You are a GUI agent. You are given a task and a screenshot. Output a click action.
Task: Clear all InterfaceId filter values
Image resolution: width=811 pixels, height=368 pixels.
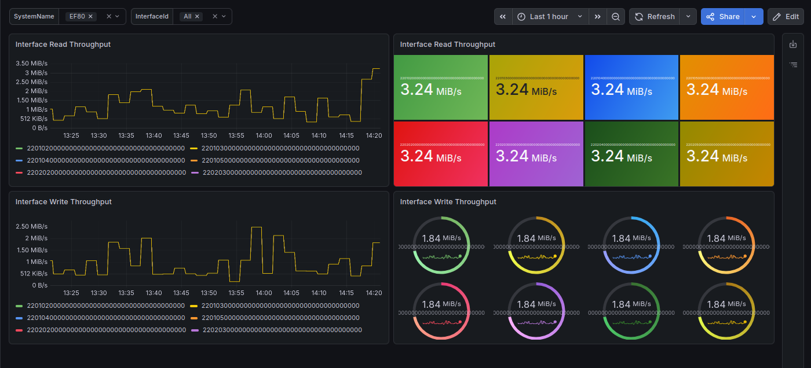coord(215,17)
